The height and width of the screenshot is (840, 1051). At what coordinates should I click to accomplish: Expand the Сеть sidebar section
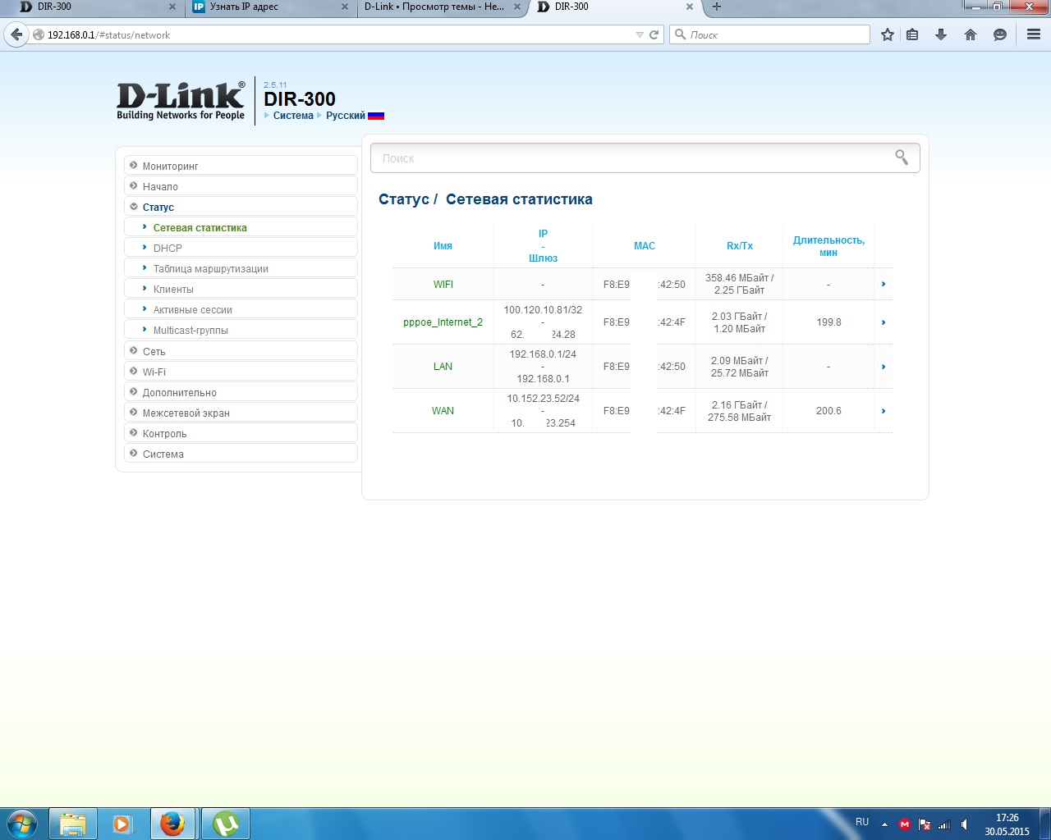[241, 351]
